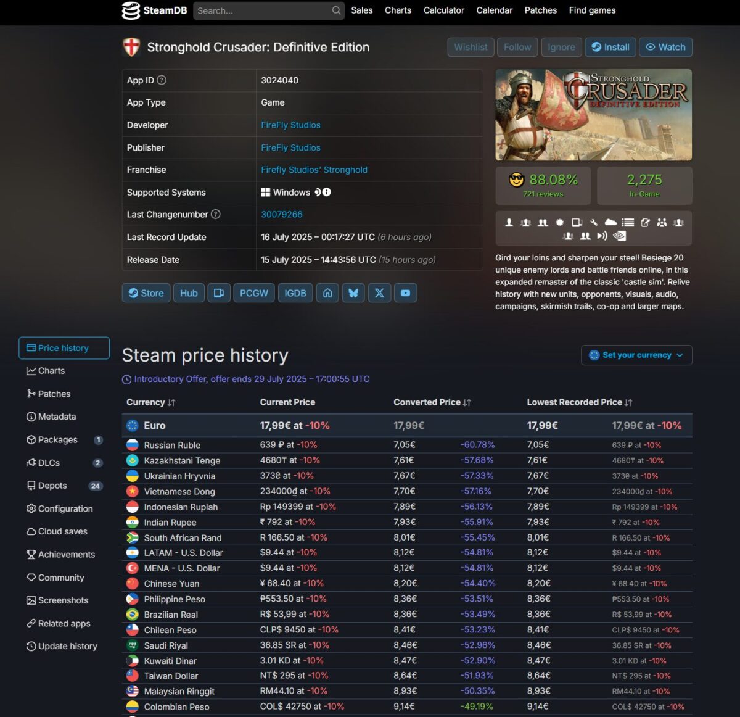Viewport: 740px width, 717px height.
Task: Sort table by Lowest Recorded Price
Action: pyautogui.click(x=580, y=402)
